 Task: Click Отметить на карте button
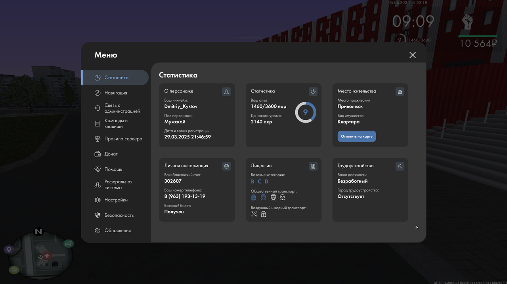point(357,136)
